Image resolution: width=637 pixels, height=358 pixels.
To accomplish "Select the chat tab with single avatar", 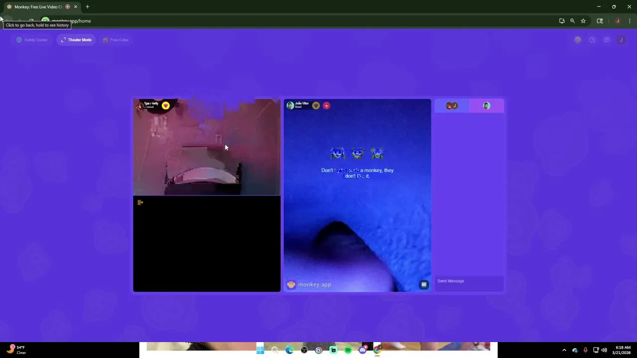I will (x=487, y=105).
